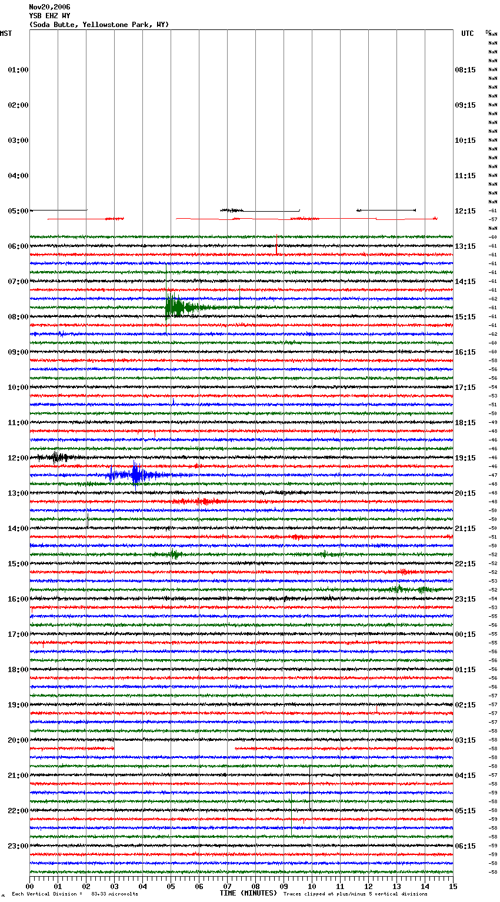Select the 01:00 MST time label
Image resolution: width=500 pixels, height=902 pixels.
tap(18, 70)
